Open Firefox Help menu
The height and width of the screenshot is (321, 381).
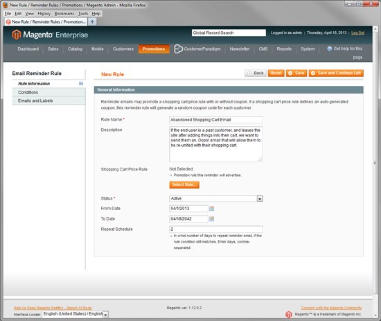(x=96, y=14)
